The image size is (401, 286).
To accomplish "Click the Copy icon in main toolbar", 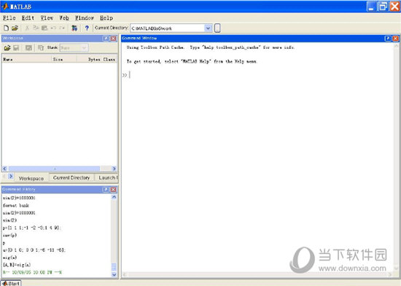I will click(36, 28).
